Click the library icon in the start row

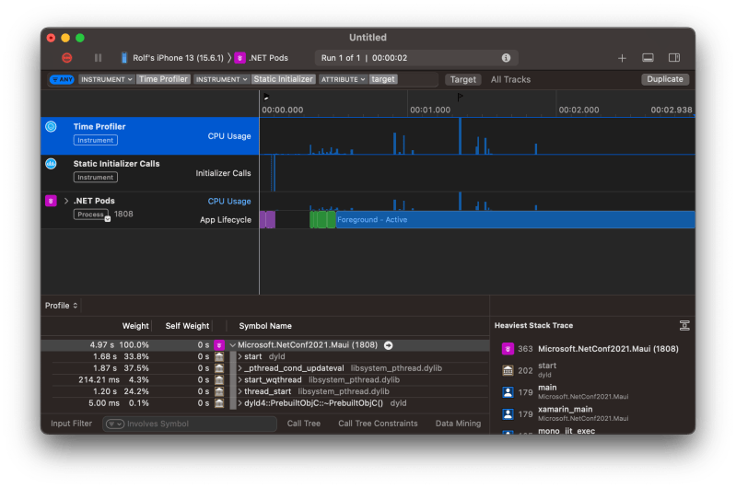click(x=219, y=356)
